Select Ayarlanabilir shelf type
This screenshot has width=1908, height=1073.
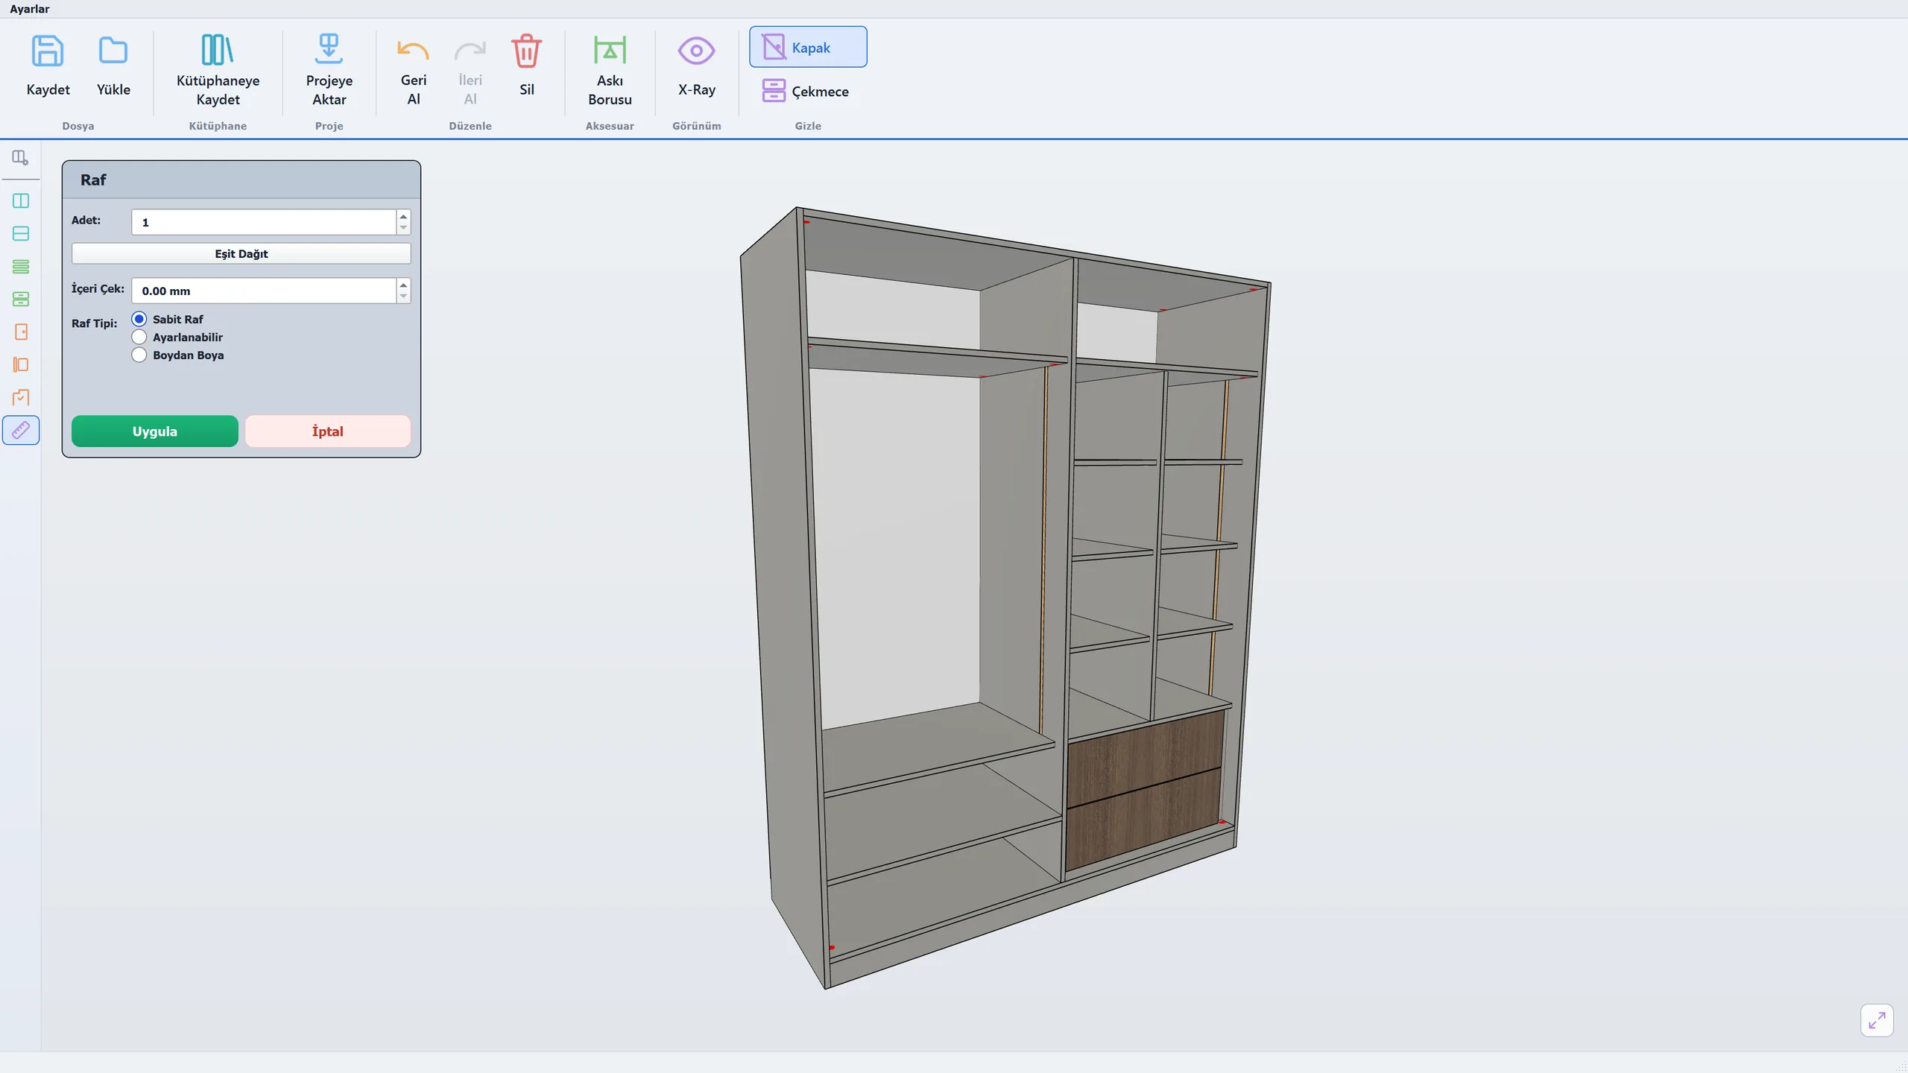click(139, 337)
